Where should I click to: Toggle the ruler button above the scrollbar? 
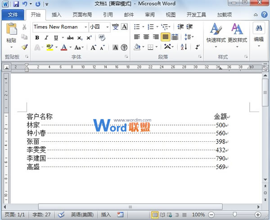pos(265,68)
